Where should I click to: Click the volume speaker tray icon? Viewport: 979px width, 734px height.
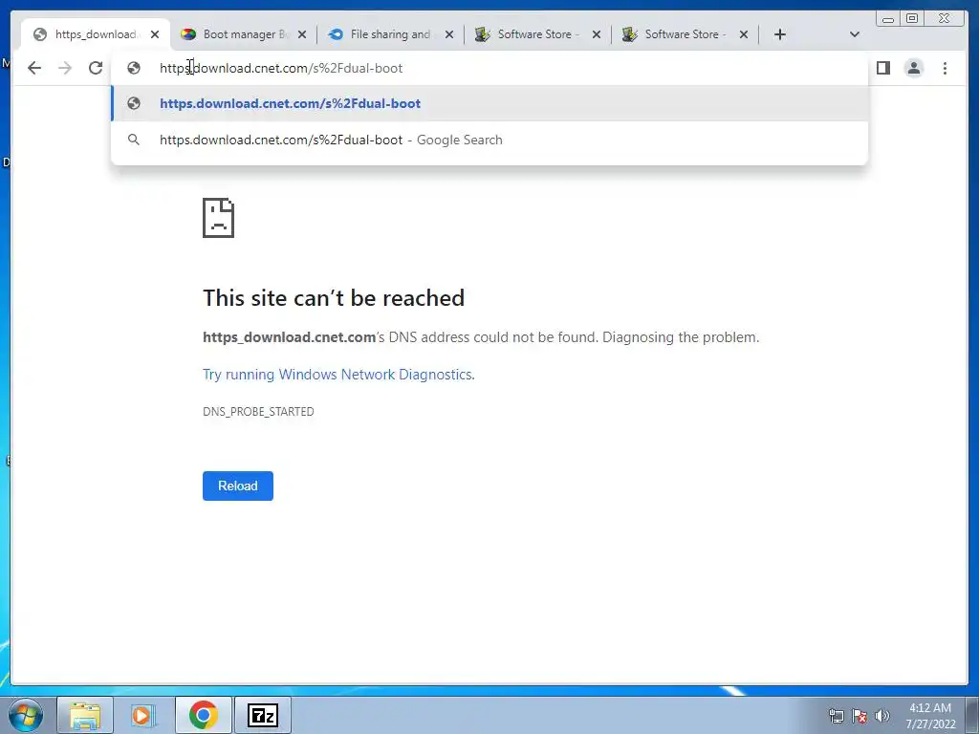(882, 716)
